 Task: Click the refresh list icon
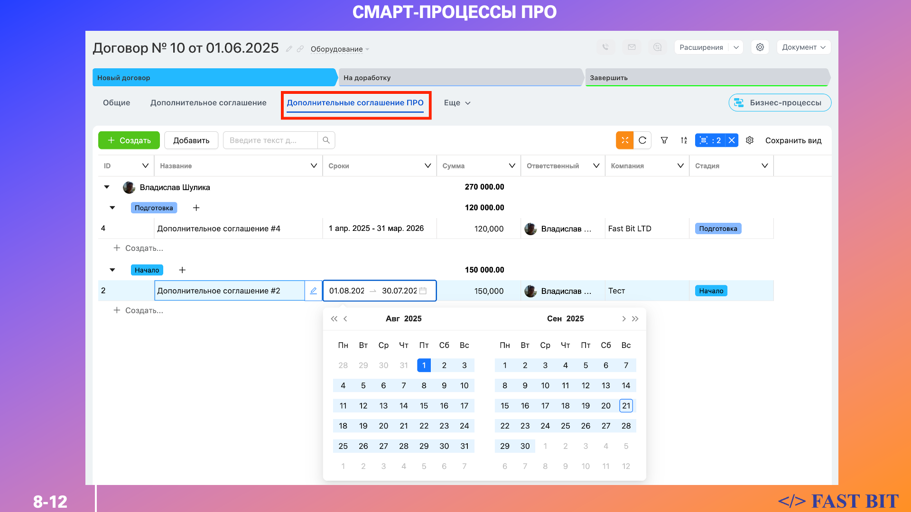[x=642, y=140]
